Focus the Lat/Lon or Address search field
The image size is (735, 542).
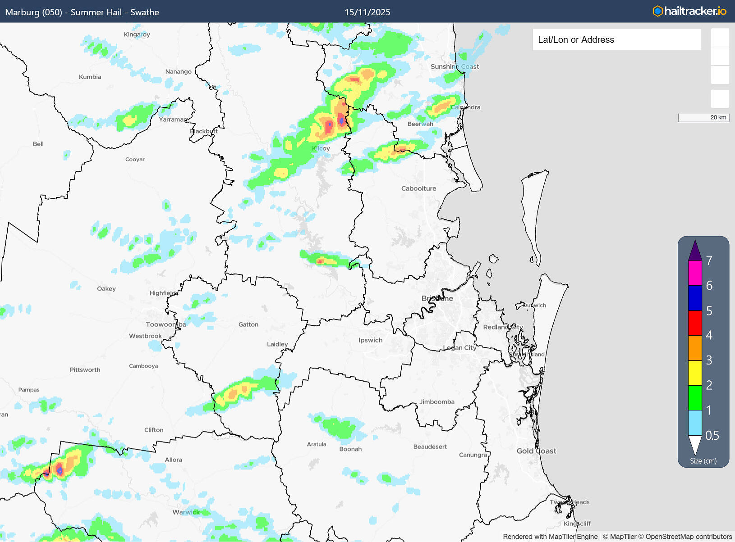click(616, 40)
